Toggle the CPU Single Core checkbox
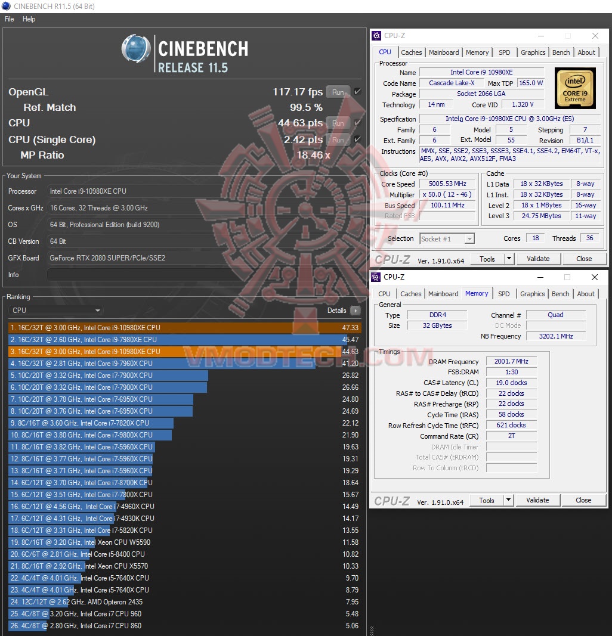Viewport: 612px width, 636px height. pyautogui.click(x=357, y=139)
